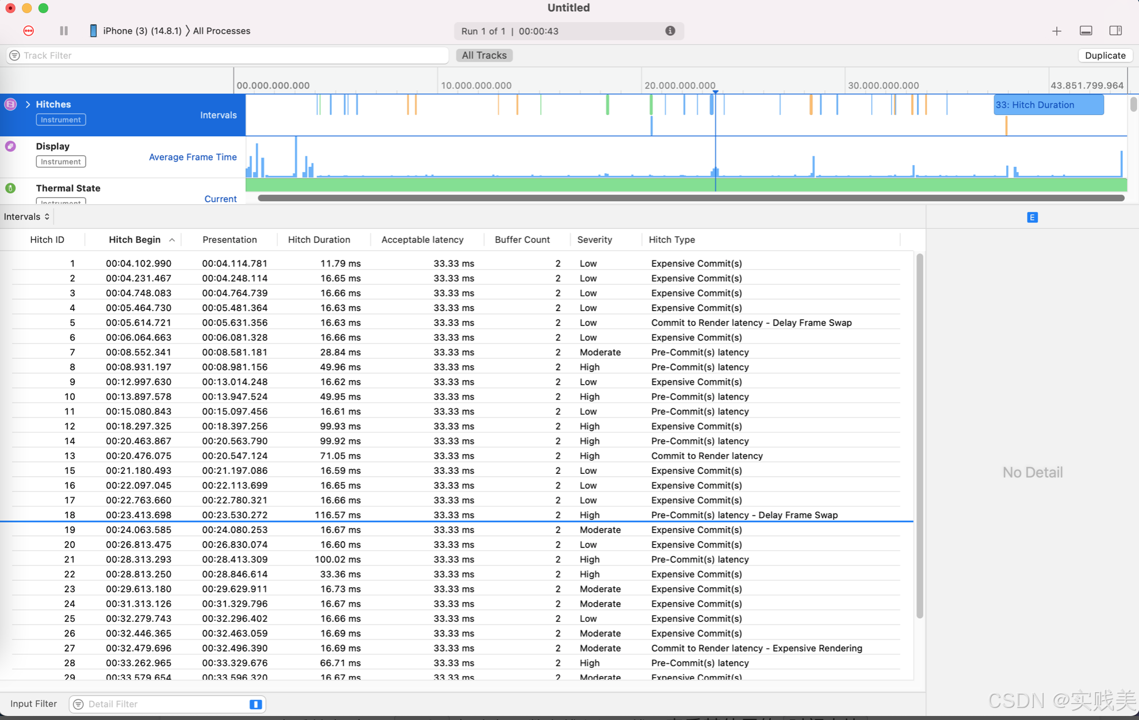Screen dimensions: 1139x720
Task: Expand the Hitches track disclosure chevron
Action: (27, 104)
